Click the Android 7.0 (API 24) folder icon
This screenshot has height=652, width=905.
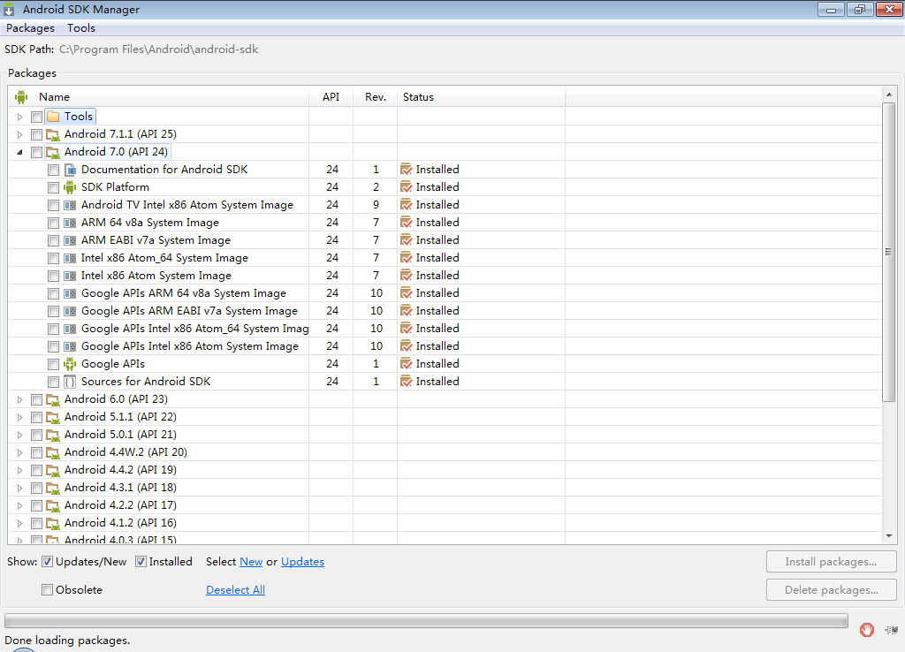pyautogui.click(x=53, y=152)
